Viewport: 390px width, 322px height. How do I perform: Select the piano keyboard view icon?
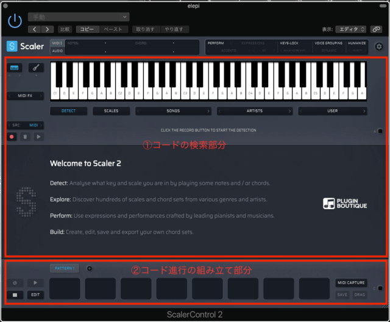point(14,68)
